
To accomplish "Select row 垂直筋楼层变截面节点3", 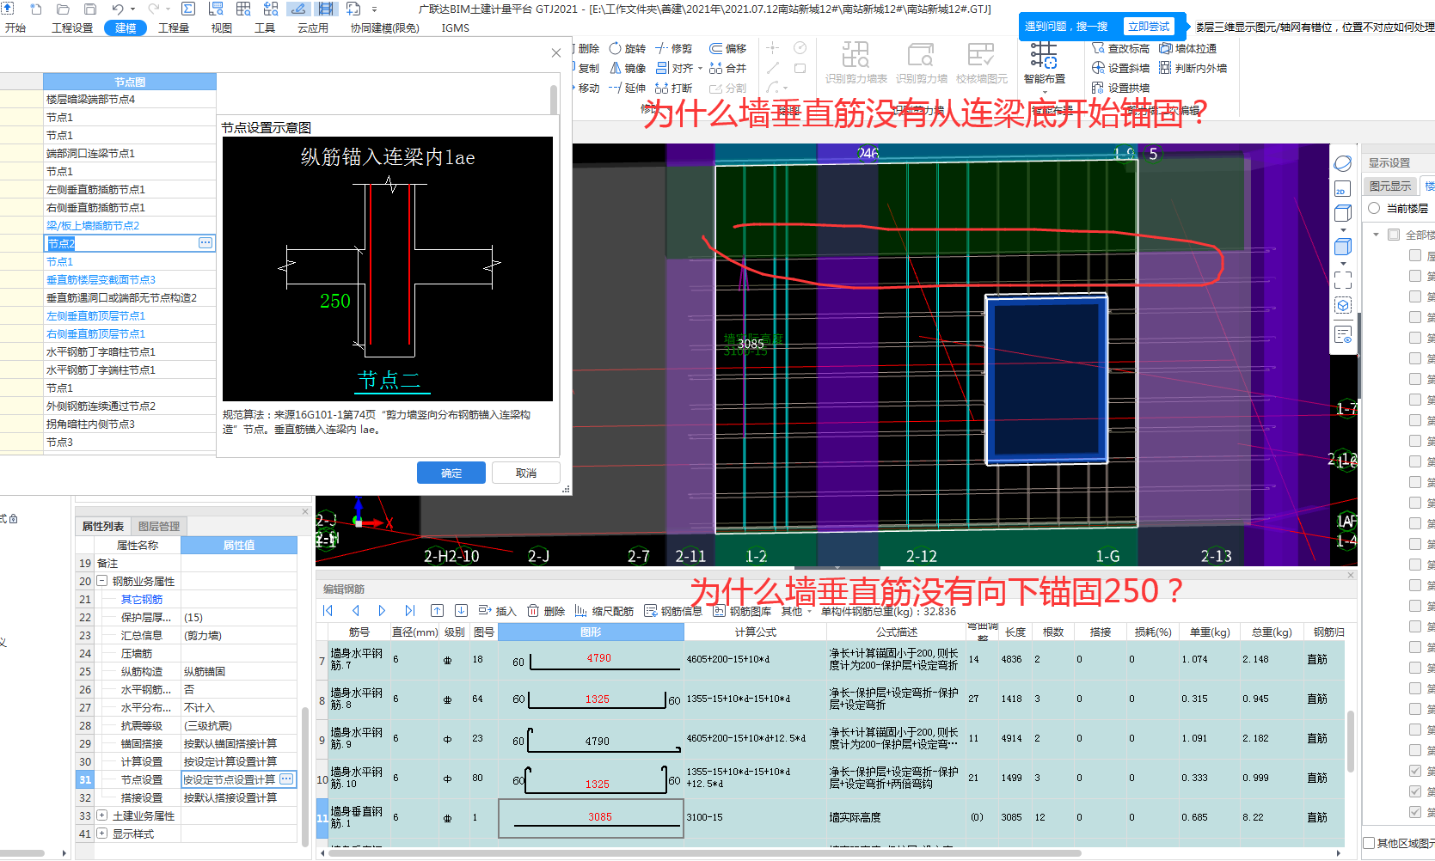I will (x=129, y=279).
